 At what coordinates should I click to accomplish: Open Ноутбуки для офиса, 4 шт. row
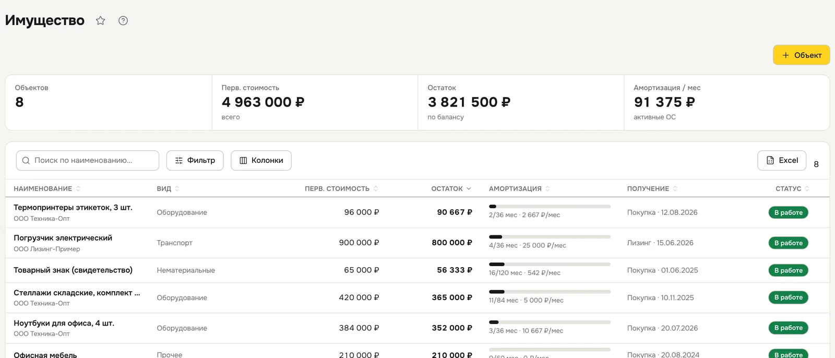click(417, 328)
